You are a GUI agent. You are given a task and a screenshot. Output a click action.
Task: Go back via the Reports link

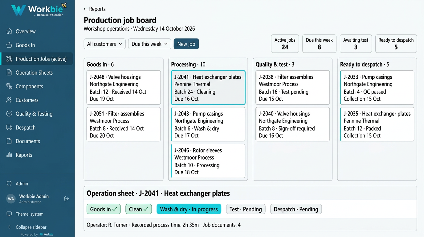(x=95, y=9)
